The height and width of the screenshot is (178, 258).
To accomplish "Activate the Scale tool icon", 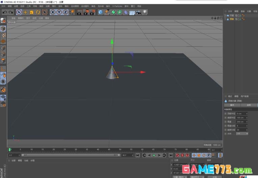I will click(32, 12).
